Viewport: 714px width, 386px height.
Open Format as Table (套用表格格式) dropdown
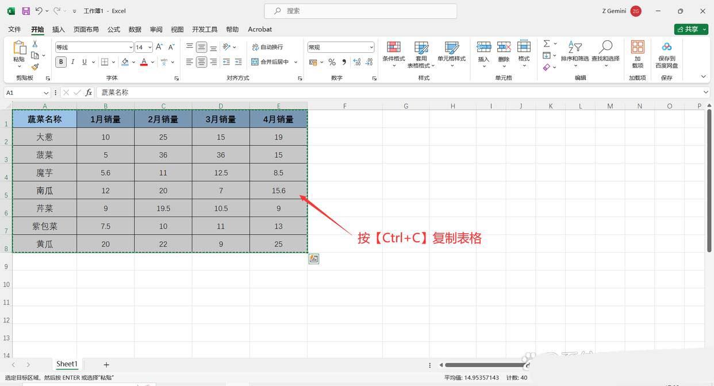(421, 55)
